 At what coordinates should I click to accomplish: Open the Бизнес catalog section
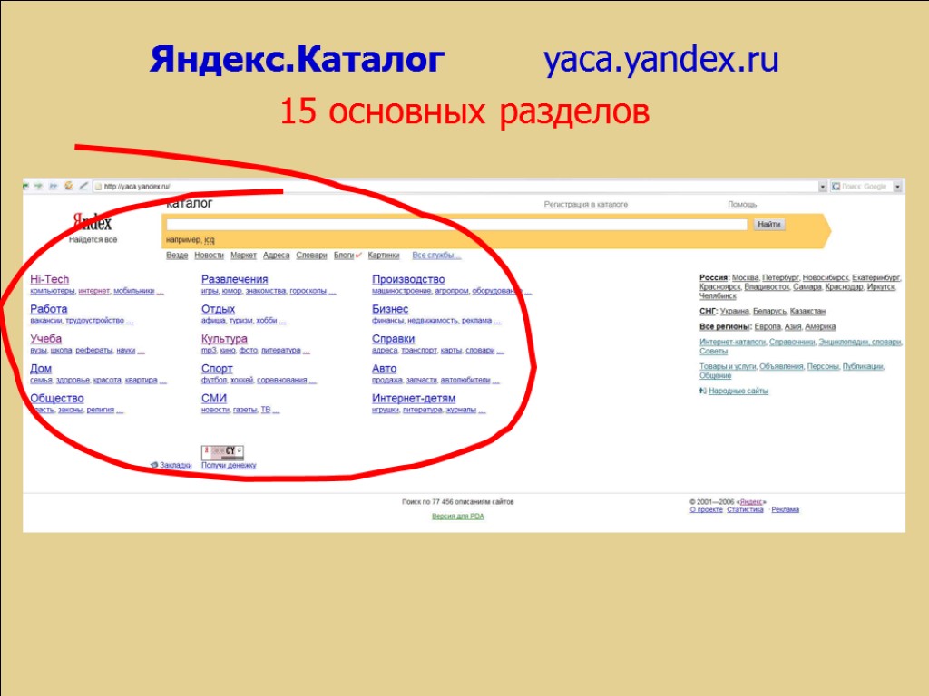[390, 309]
